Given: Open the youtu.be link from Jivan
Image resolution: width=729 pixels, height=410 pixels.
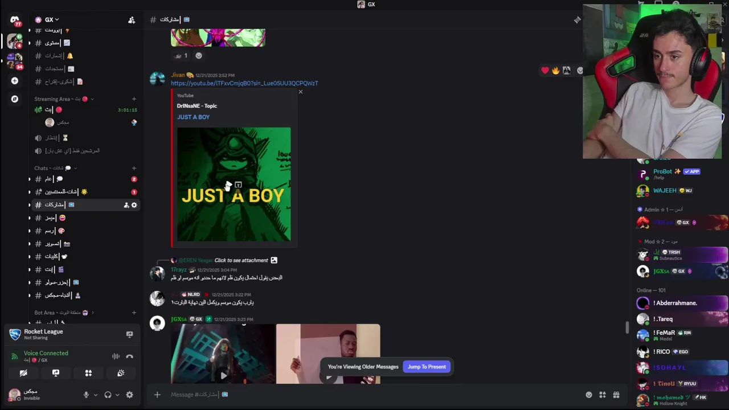Looking at the screenshot, I should point(244,83).
